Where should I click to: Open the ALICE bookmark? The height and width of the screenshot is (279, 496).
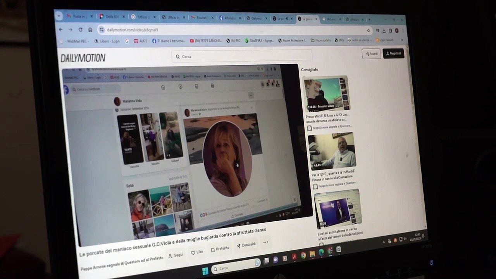coord(140,41)
